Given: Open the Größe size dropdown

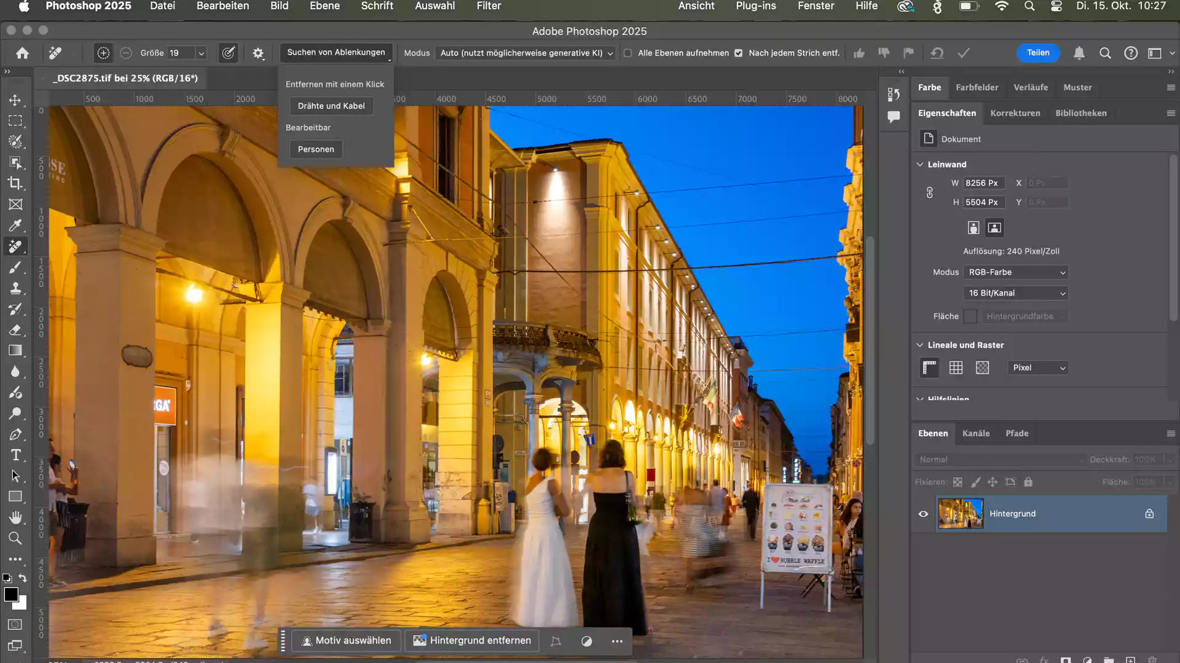Looking at the screenshot, I should (x=201, y=53).
